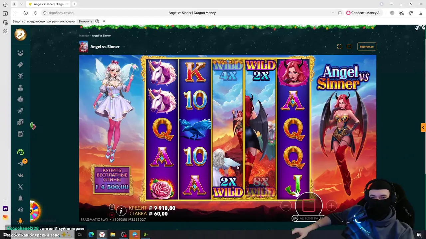Screen dimensions: 426x239
Task: Open the browser profile avatar
Action: pos(382,4)
